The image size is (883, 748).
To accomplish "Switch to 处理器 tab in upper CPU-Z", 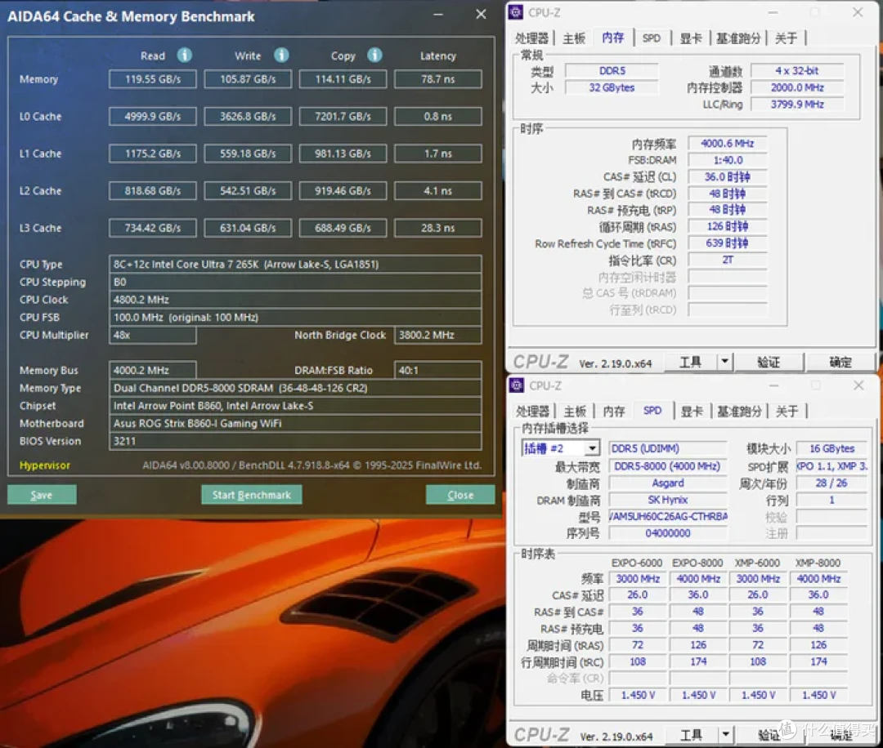I will (531, 38).
